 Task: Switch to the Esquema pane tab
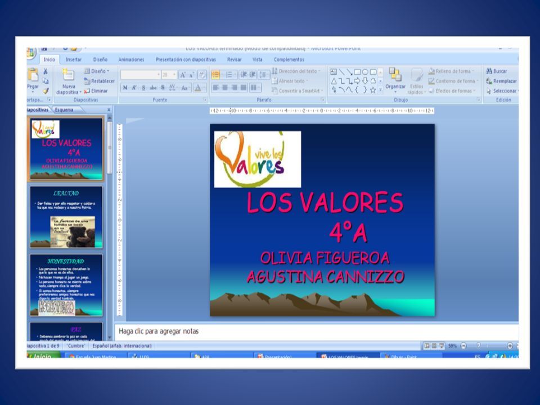(64, 110)
